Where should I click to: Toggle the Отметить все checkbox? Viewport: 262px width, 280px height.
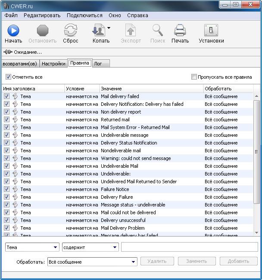pos(8,77)
